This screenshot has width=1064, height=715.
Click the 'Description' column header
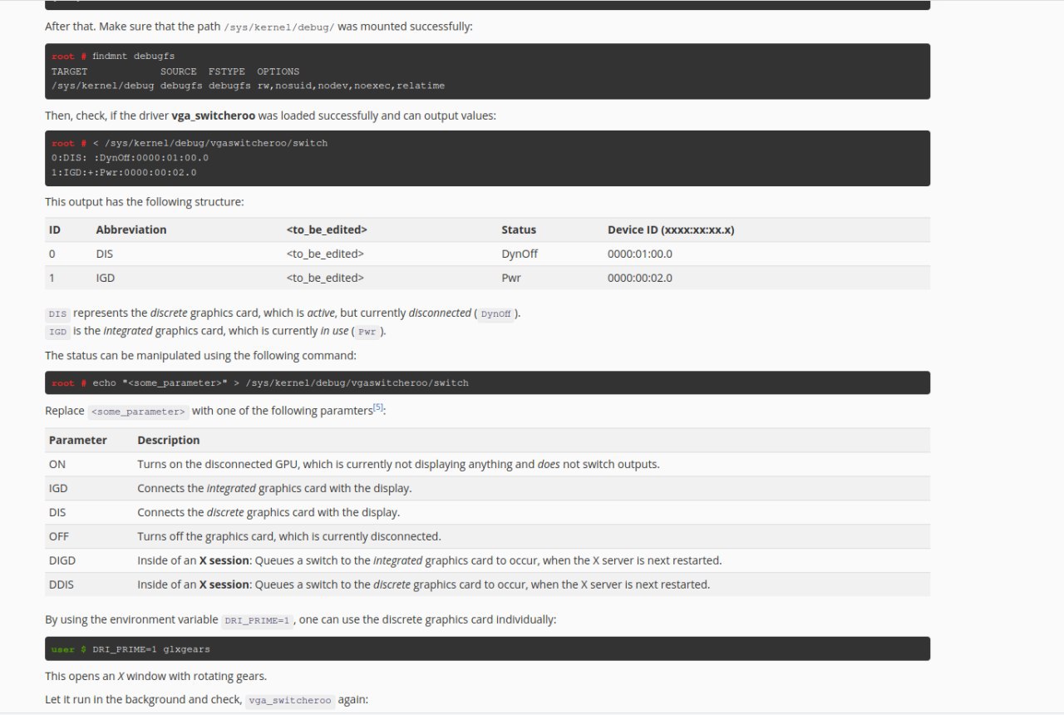tap(169, 440)
